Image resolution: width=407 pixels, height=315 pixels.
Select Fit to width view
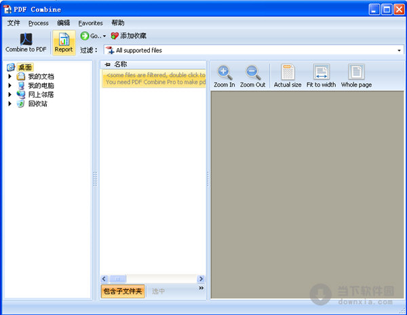click(321, 72)
